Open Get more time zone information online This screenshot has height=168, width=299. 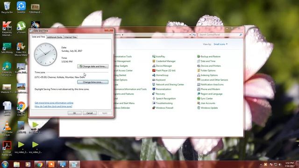(54, 103)
